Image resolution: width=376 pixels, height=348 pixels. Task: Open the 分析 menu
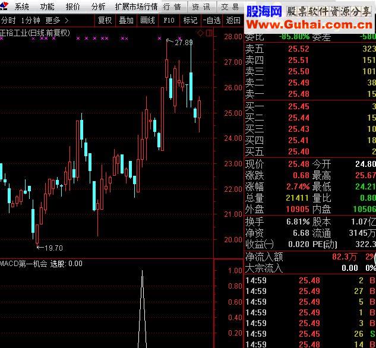pyautogui.click(x=98, y=7)
